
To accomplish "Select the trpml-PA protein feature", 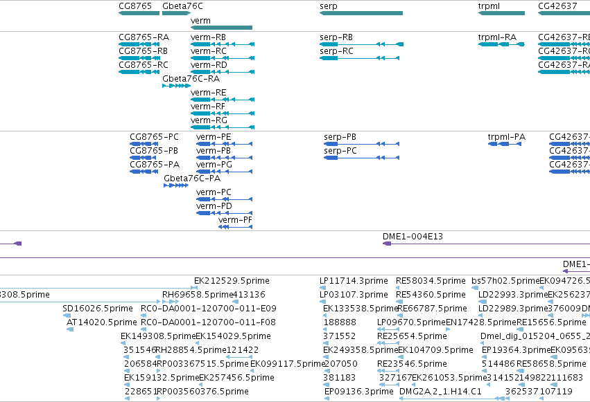I will pos(504,144).
